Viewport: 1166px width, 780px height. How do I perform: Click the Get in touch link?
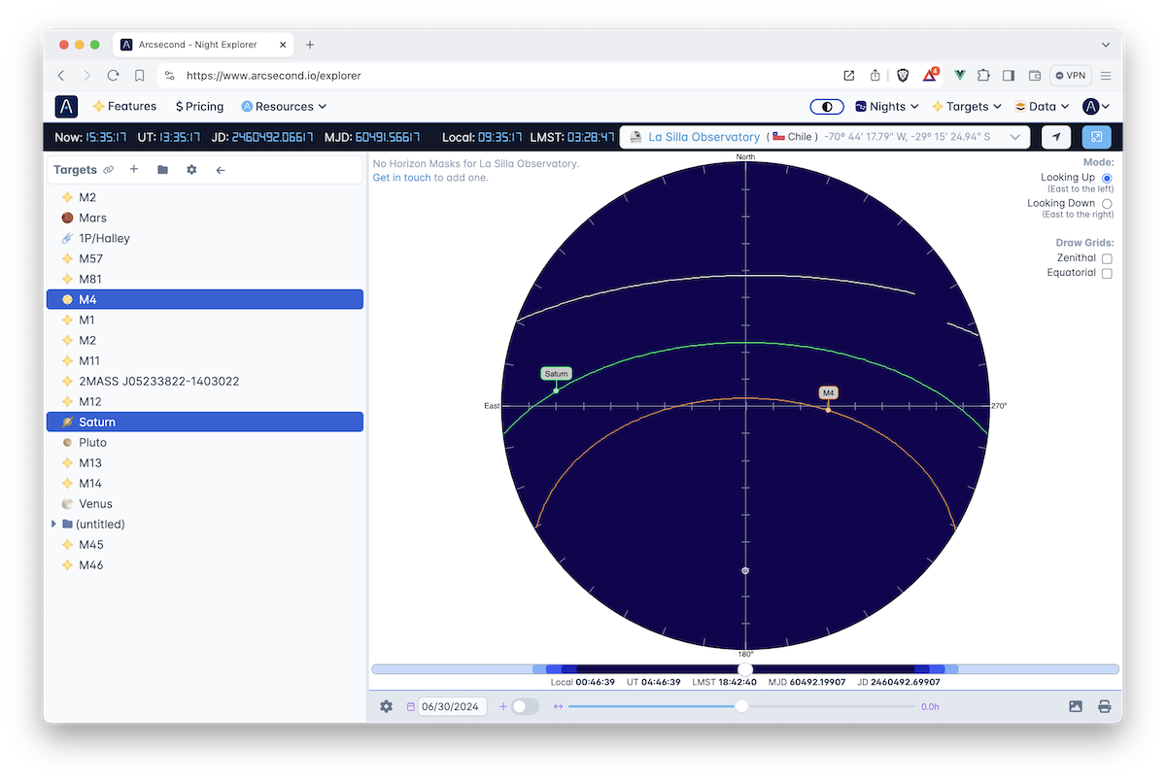click(x=401, y=178)
